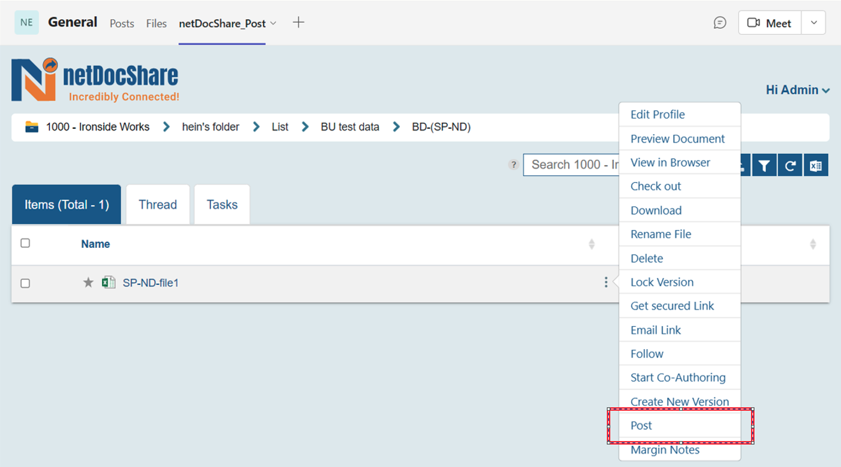Navigate to 1000 - Ironside Works breadcrumb
The width and height of the screenshot is (841, 467).
98,127
